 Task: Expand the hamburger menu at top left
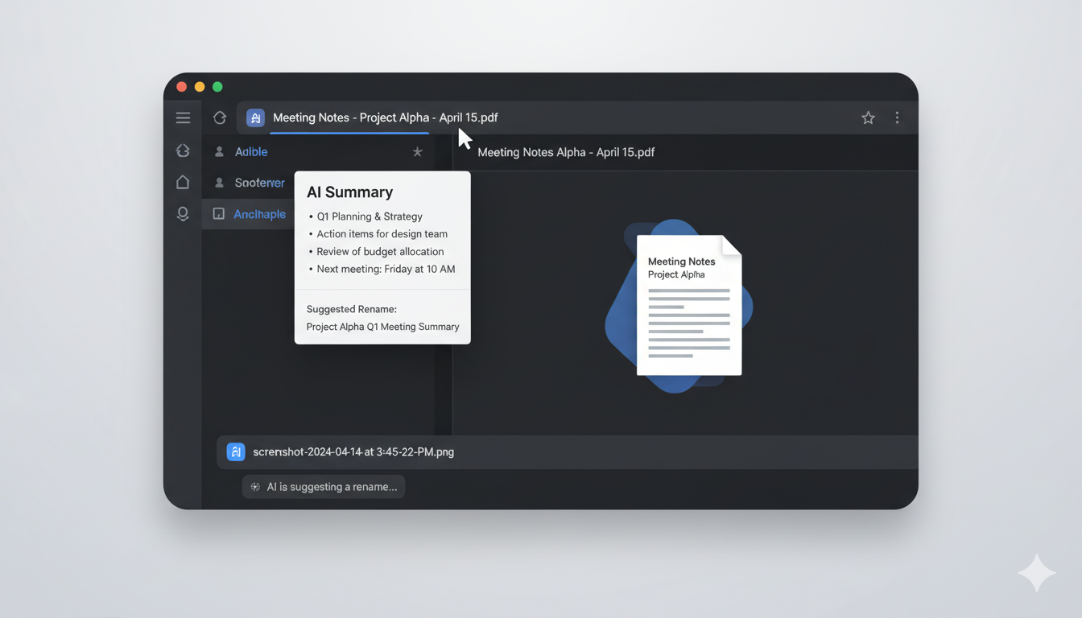pyautogui.click(x=183, y=117)
